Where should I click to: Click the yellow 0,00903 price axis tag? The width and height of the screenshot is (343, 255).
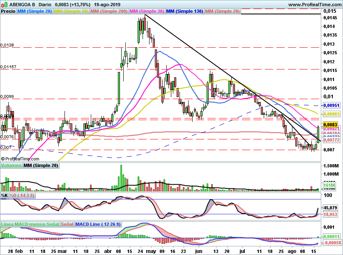pos(331,114)
